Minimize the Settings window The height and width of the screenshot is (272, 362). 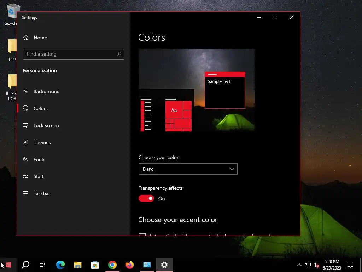[259, 17]
